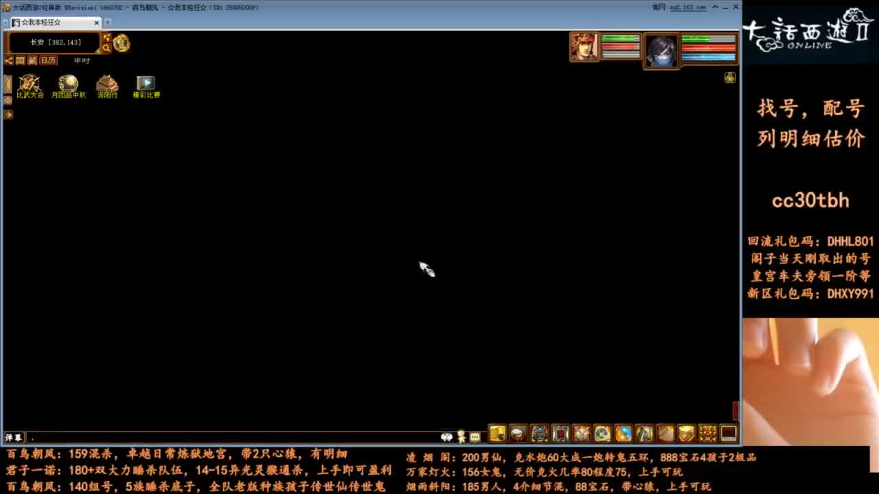Click the crossed swords icon in the bottom toolbar

582,434
